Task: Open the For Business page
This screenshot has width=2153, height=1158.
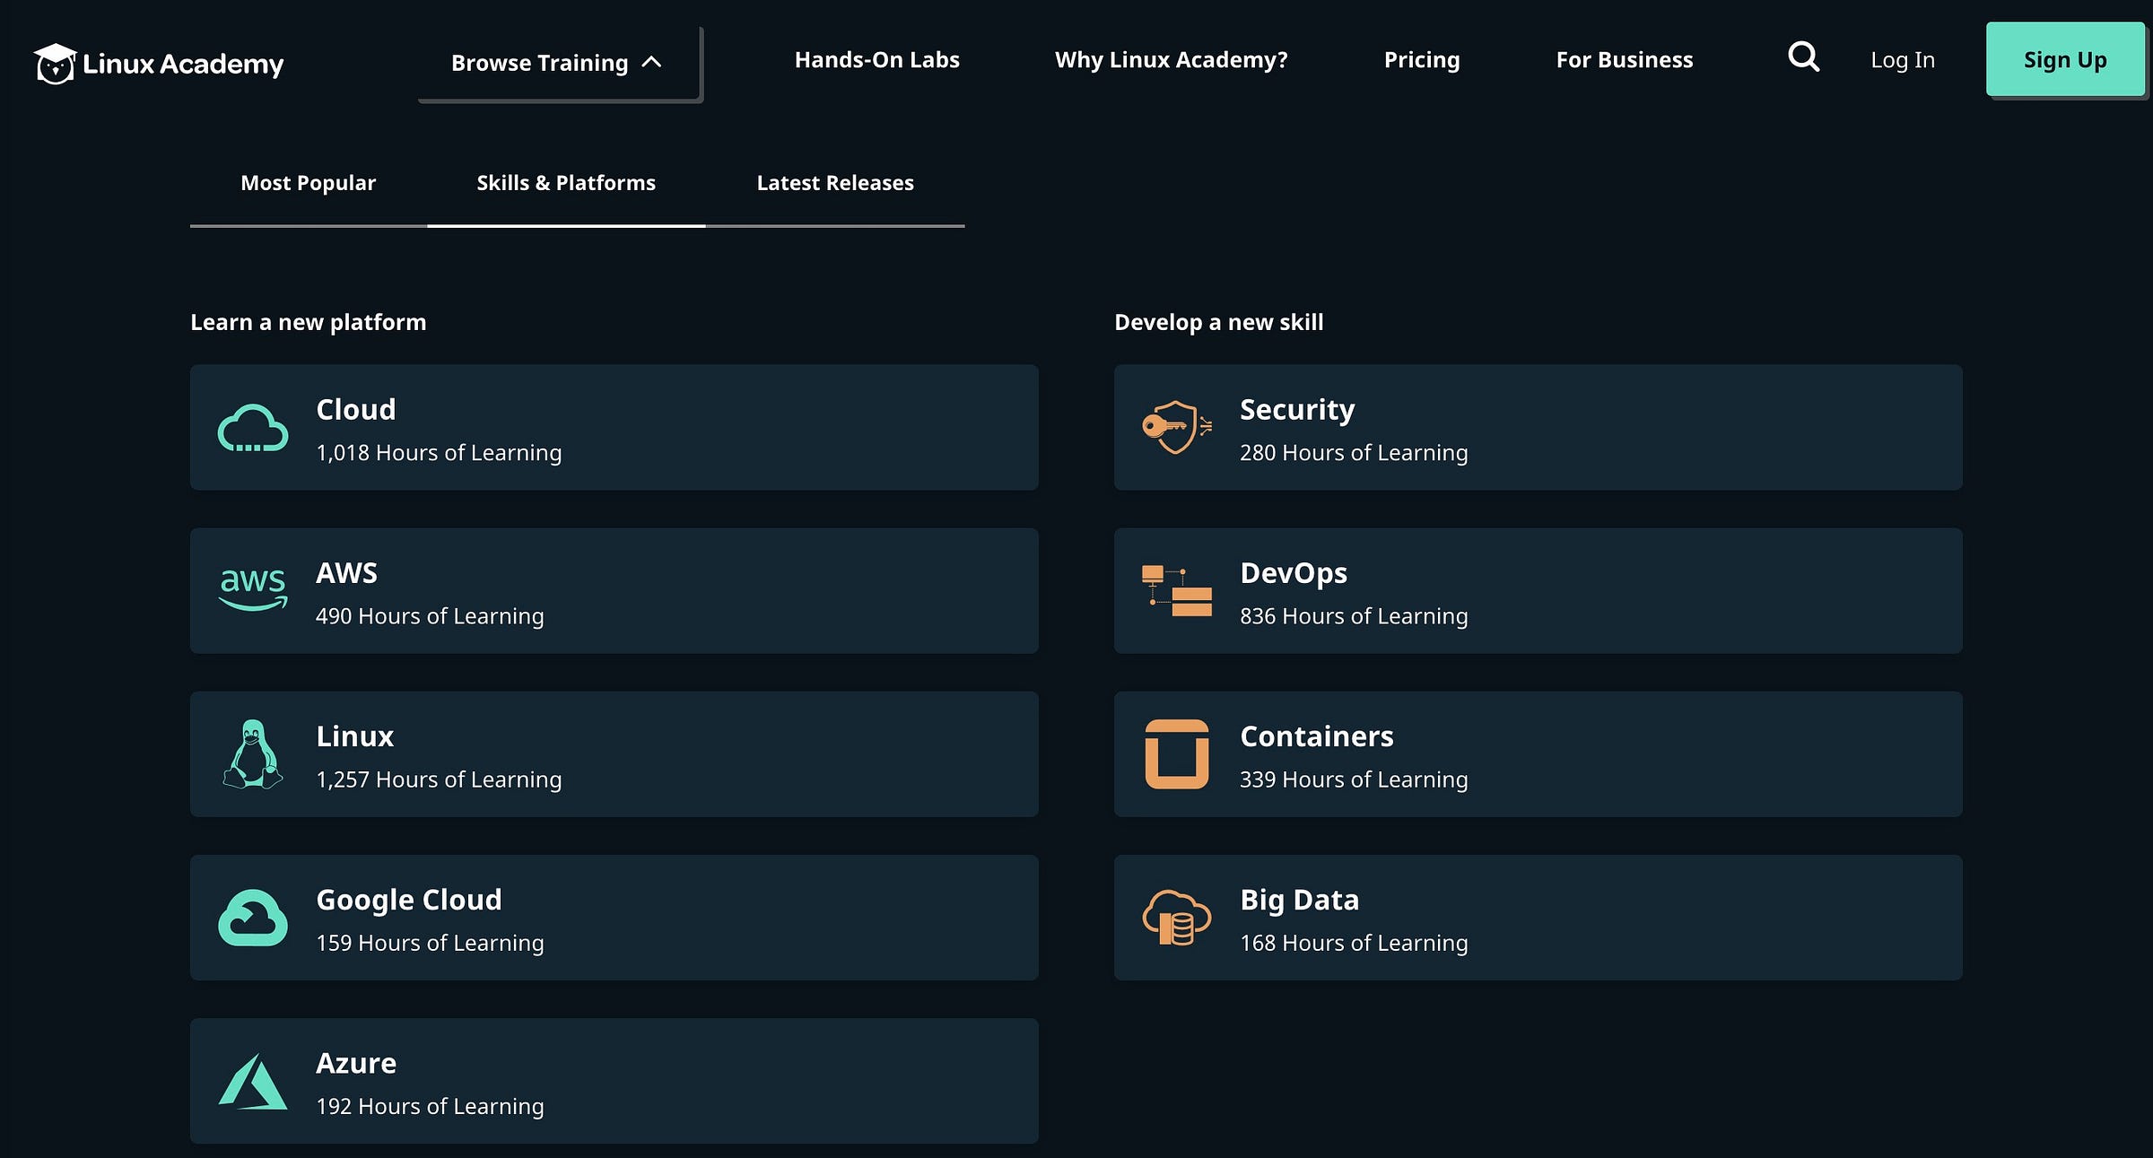Action: 1624,60
